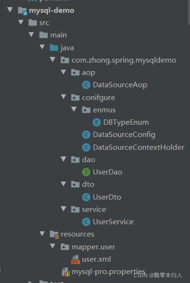
Task: Collapse the src folder arrow
Action: pos(21,22)
